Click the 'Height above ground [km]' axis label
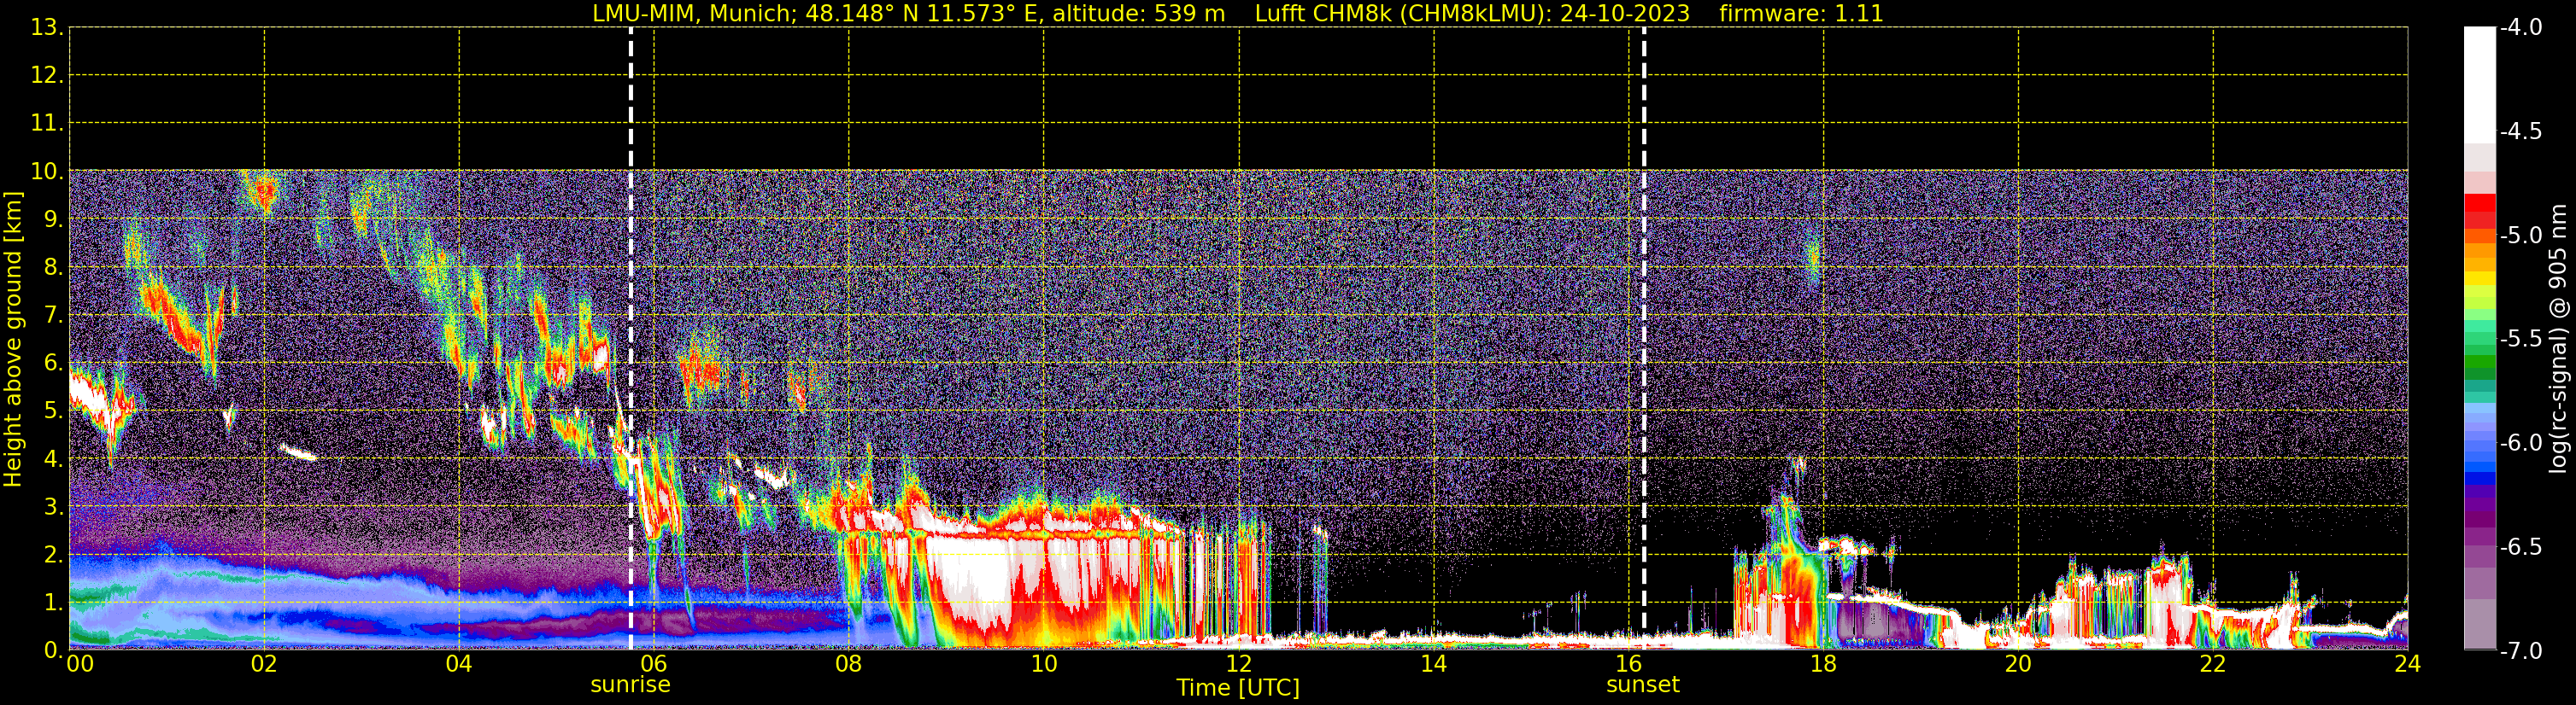The height and width of the screenshot is (705, 2576). [13, 340]
